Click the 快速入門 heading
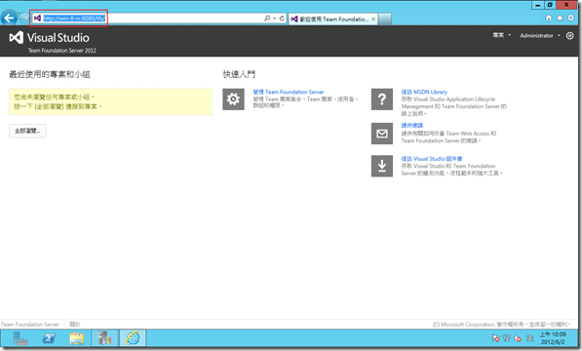Viewport: 582px width, 351px height. (239, 74)
